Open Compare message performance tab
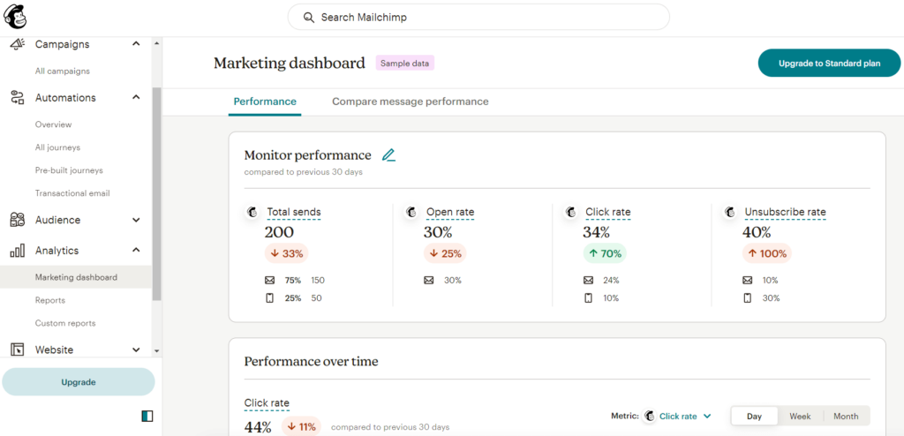 pyautogui.click(x=410, y=101)
